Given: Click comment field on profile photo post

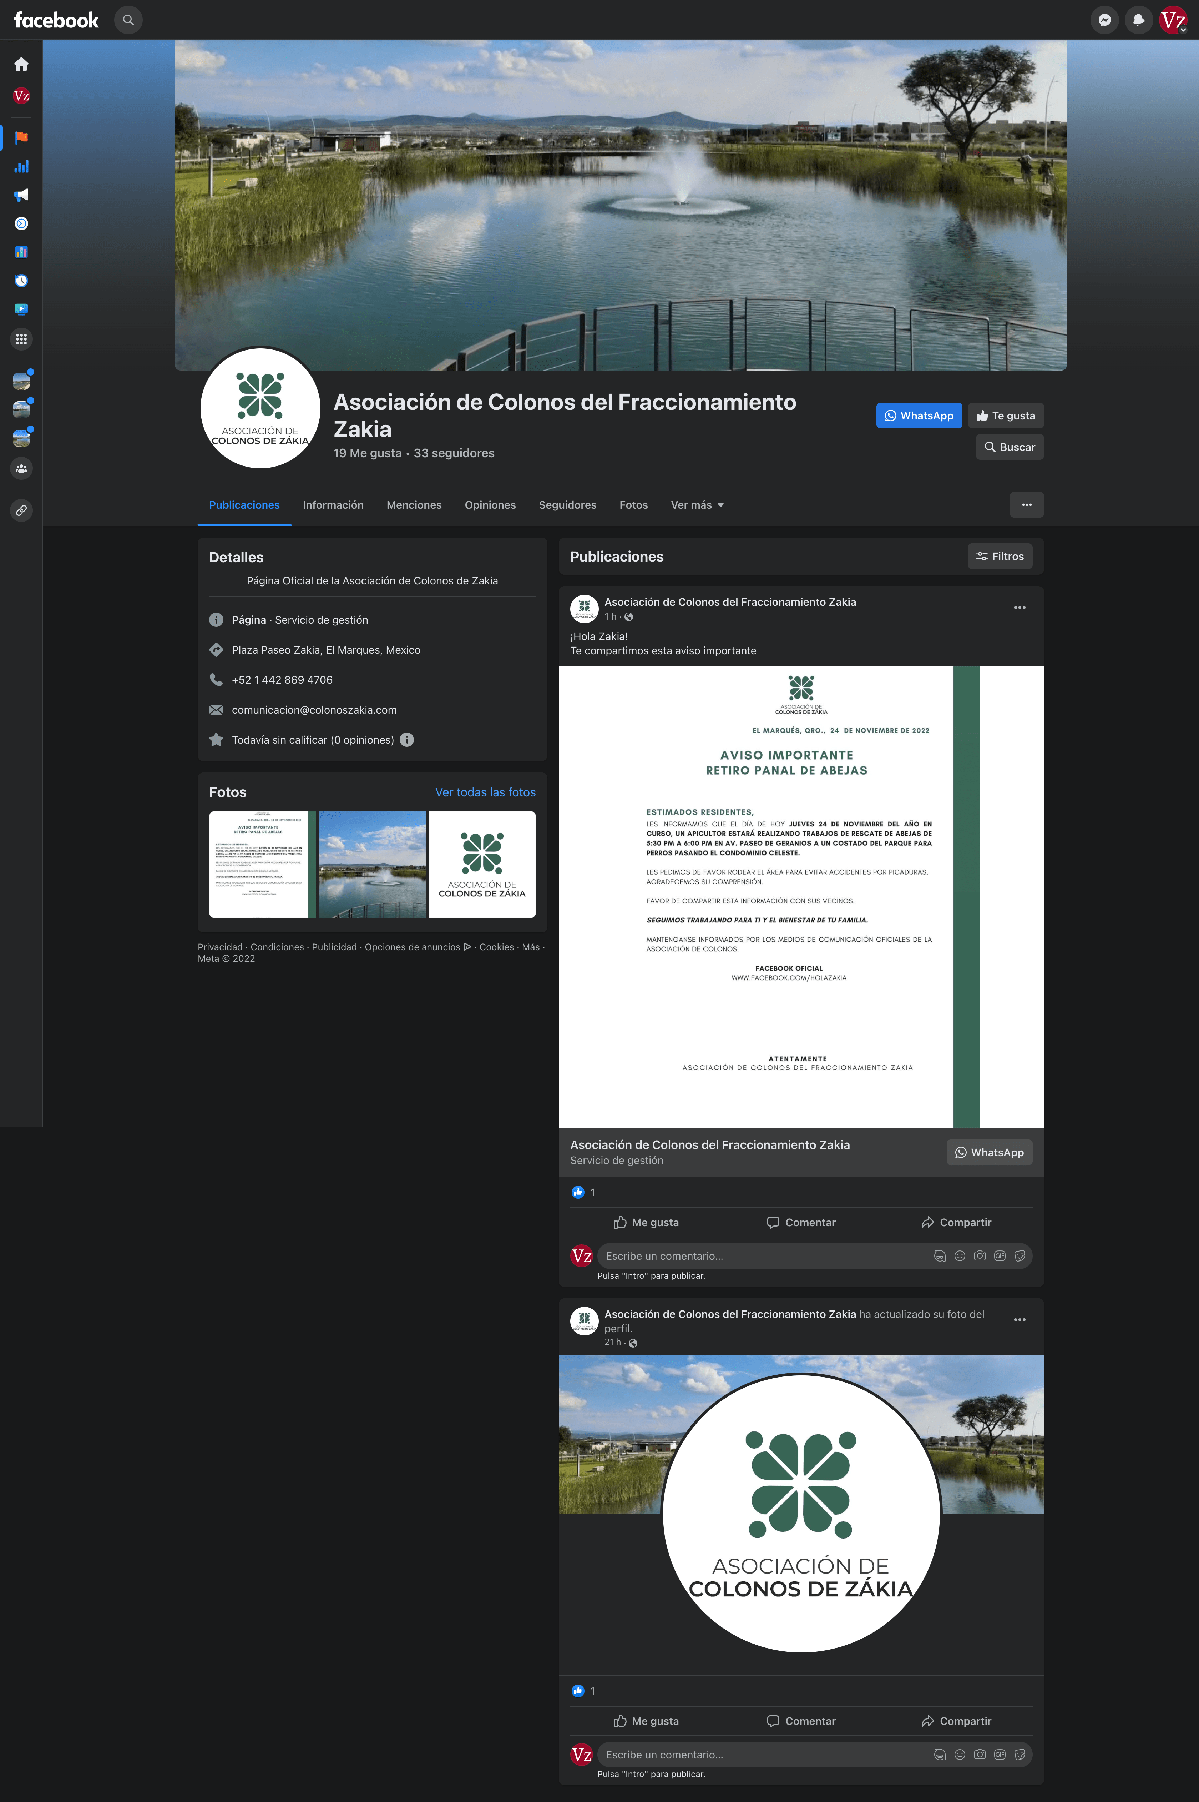Looking at the screenshot, I should coord(814,1755).
